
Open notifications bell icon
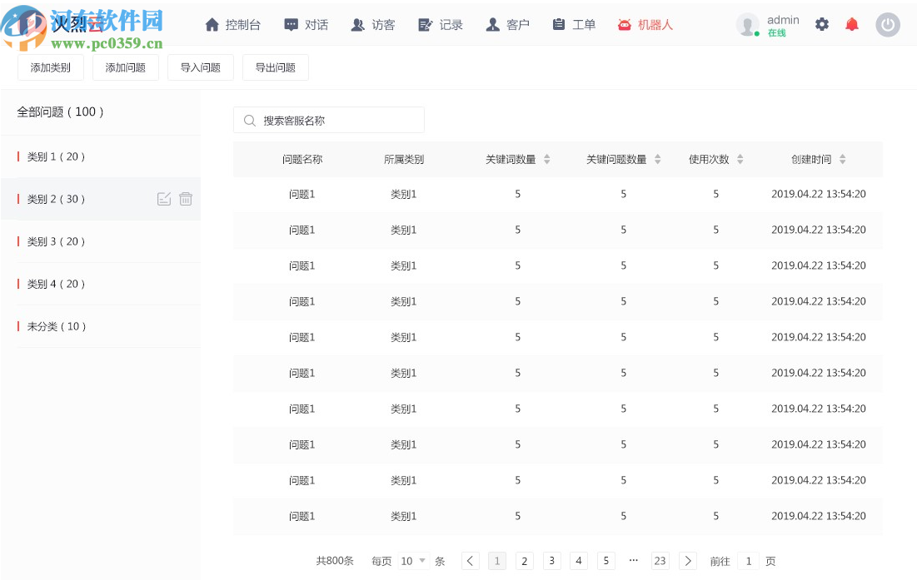click(x=852, y=24)
